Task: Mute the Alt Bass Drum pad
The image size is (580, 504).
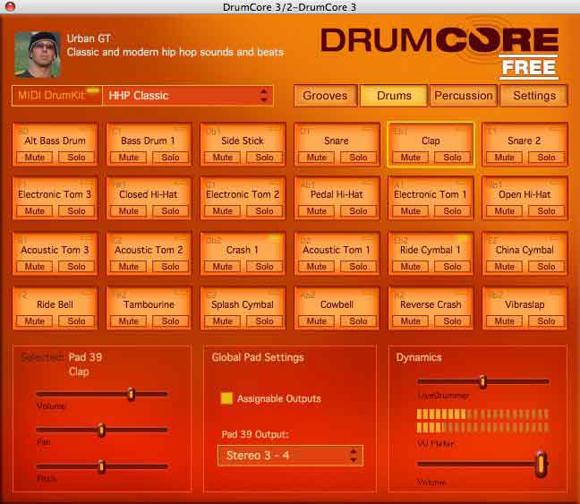Action: coord(34,158)
